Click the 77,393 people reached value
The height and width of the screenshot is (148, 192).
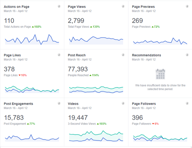[78, 69]
